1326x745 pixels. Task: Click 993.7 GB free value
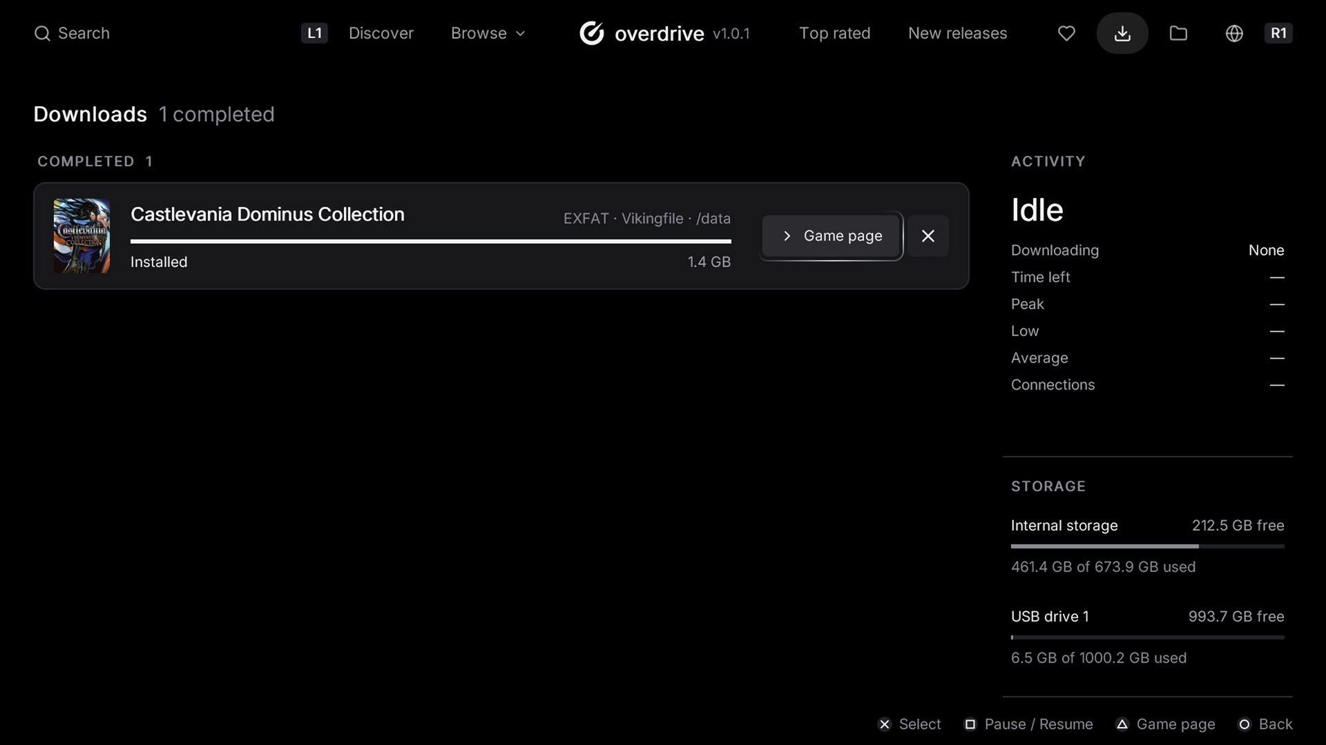(1236, 617)
